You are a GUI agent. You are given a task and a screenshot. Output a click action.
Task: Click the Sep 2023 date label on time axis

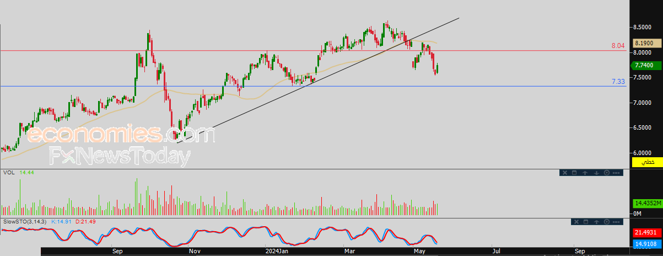(x=117, y=251)
